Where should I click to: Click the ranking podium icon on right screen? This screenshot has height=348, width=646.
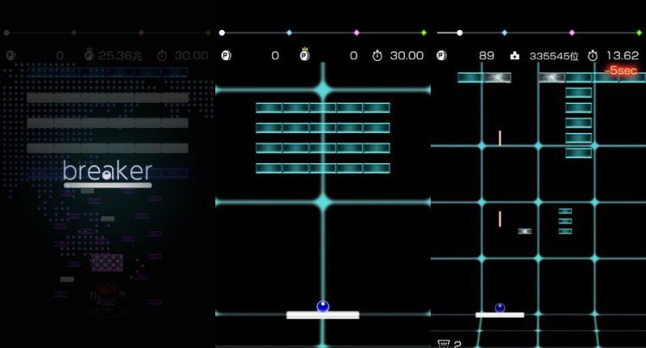514,56
